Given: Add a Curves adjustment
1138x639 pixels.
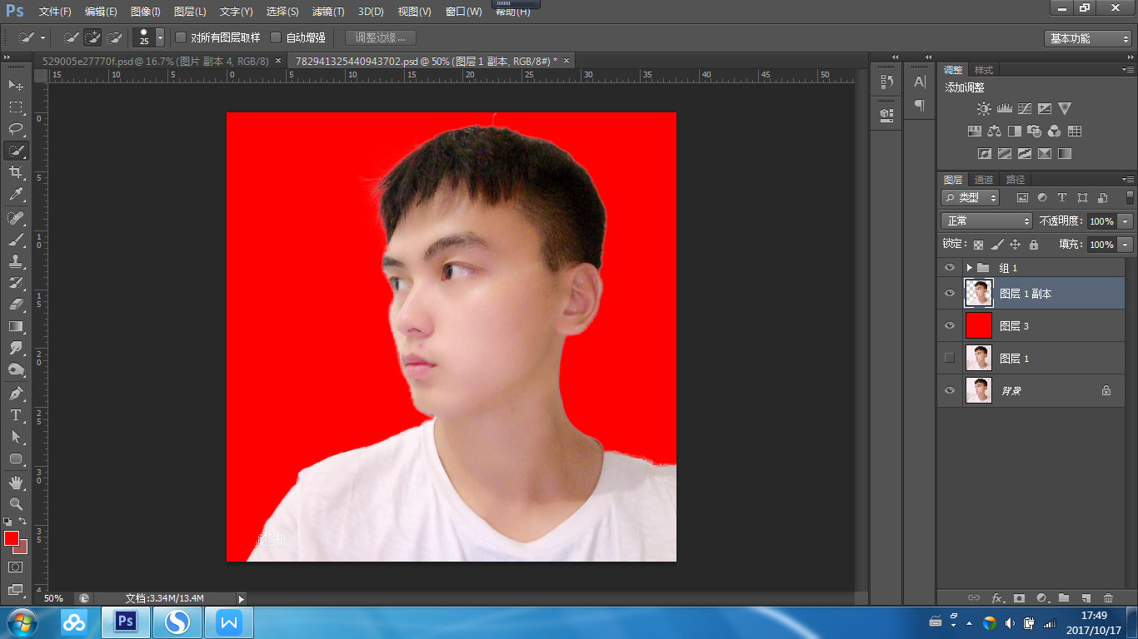Looking at the screenshot, I should tap(1024, 109).
